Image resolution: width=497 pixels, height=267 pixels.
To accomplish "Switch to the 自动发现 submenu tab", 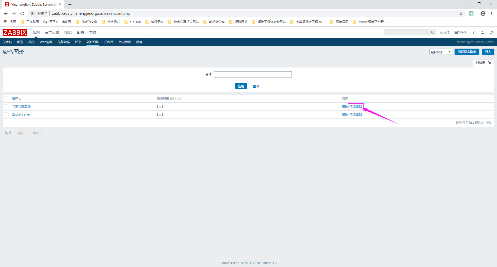I will (125, 42).
